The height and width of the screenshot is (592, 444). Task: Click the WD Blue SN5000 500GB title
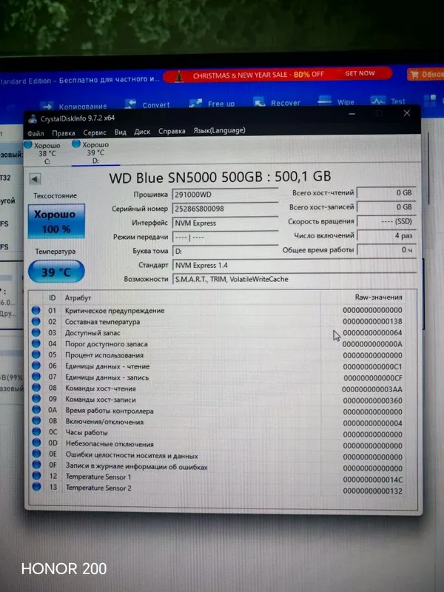click(220, 177)
